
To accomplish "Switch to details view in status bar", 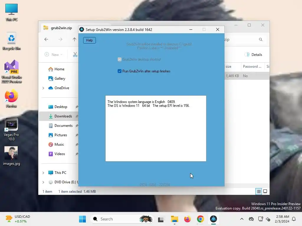I will pos(259,191).
